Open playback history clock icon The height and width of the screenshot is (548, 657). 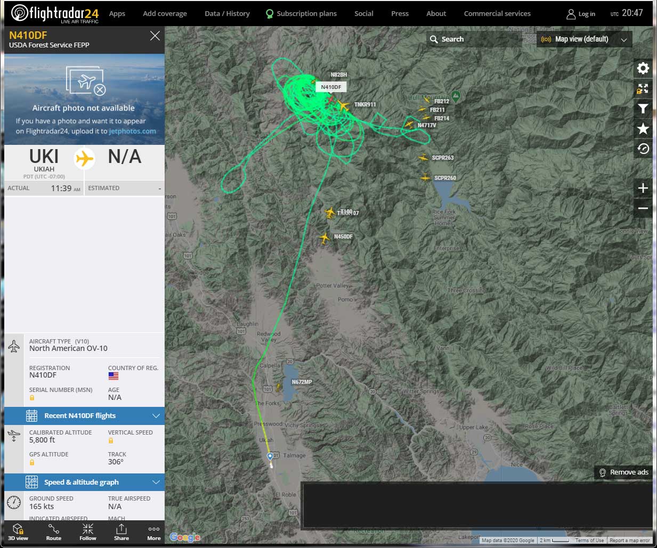click(643, 149)
